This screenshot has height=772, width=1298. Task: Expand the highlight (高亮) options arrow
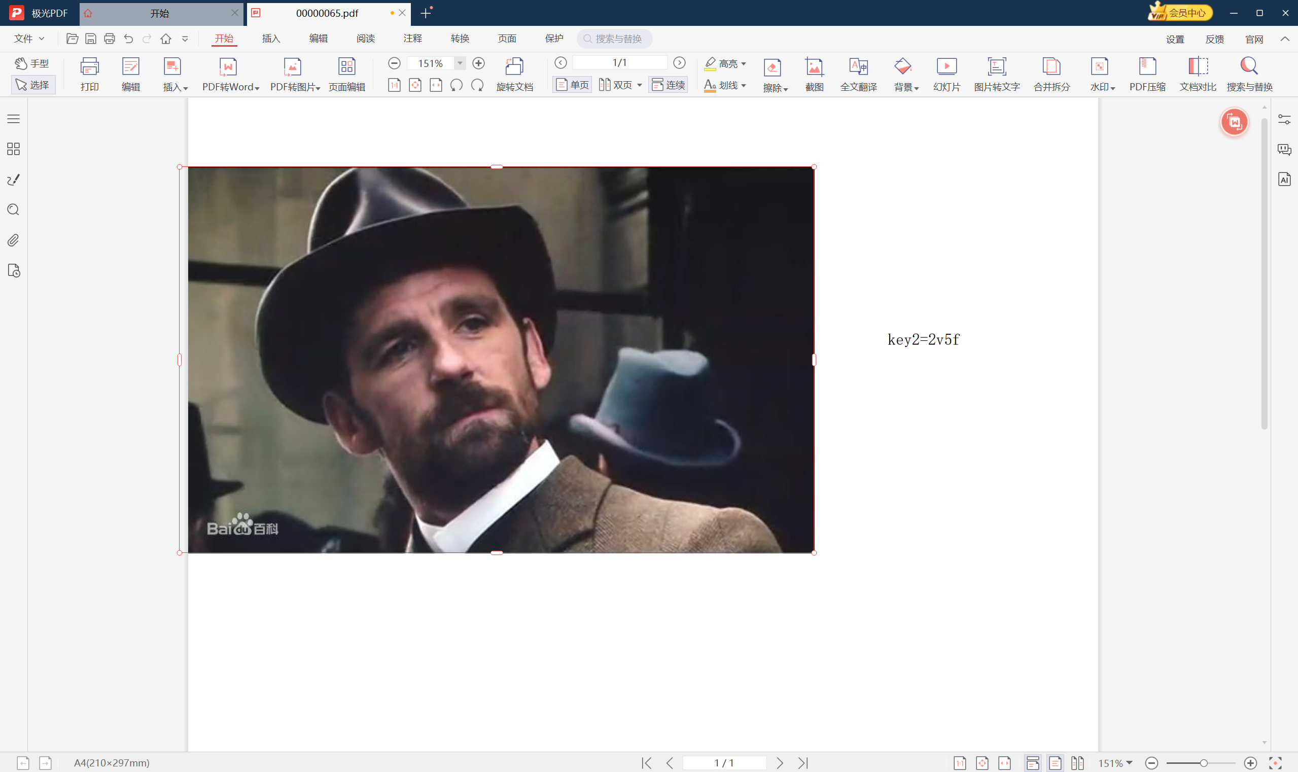pos(744,63)
